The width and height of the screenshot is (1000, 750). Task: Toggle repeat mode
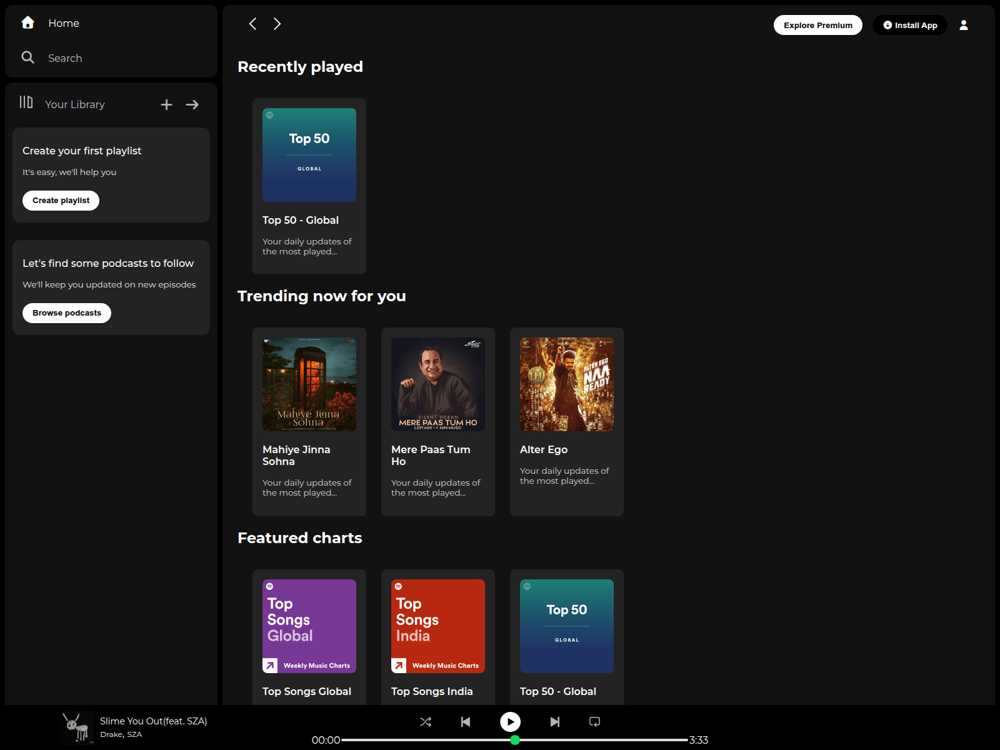pyautogui.click(x=594, y=722)
